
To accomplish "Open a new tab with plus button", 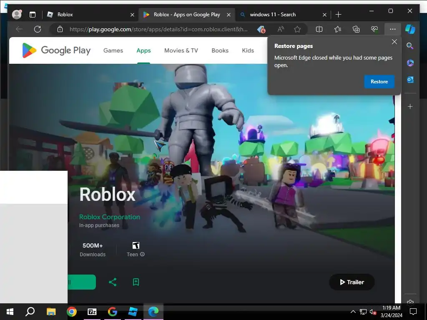I will tap(338, 15).
